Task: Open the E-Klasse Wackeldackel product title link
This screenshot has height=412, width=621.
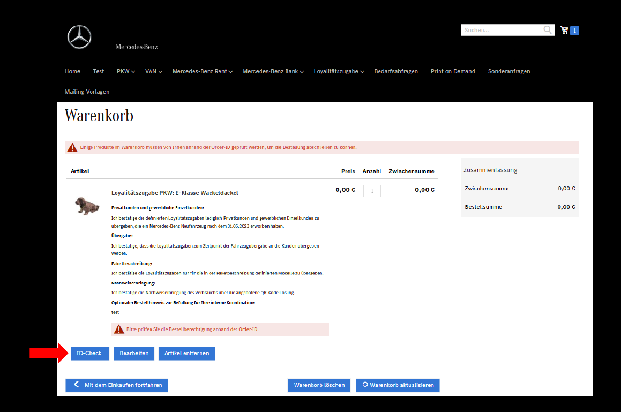Action: (175, 193)
